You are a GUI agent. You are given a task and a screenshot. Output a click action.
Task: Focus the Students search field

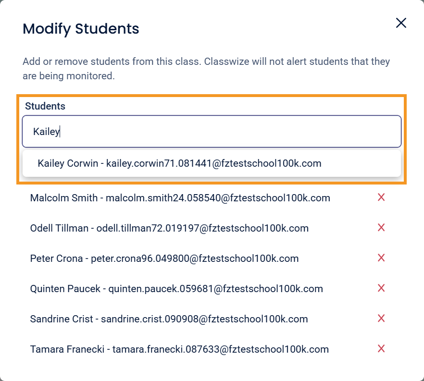tap(212, 131)
